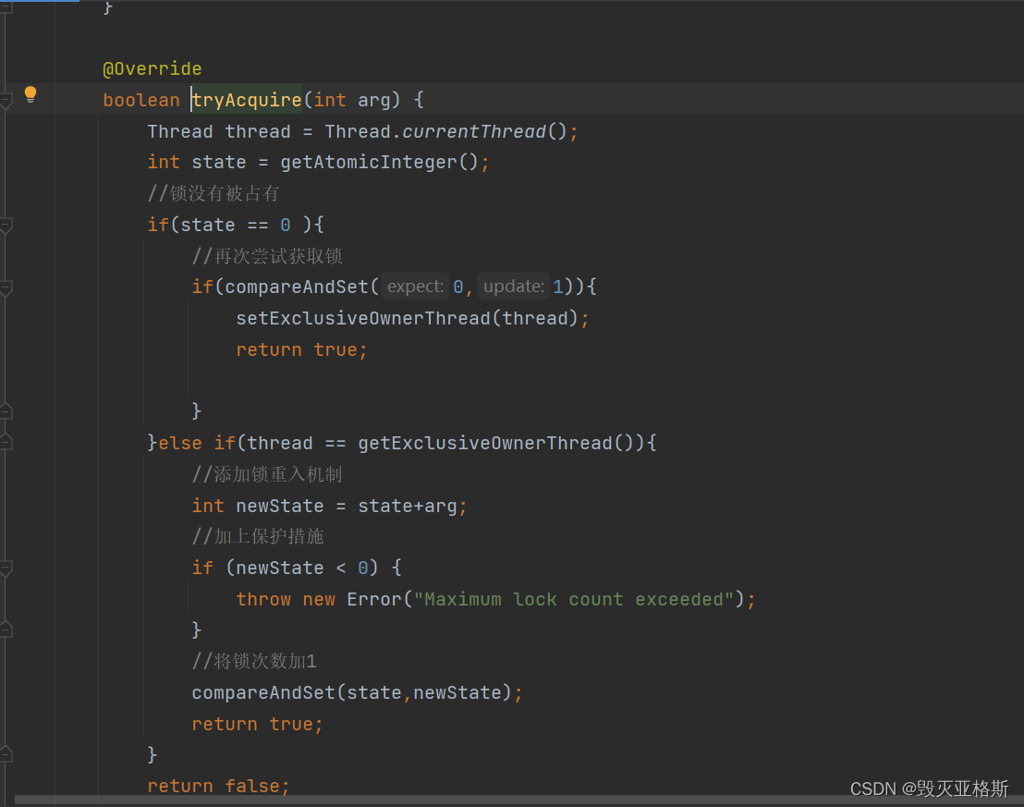The image size is (1024, 807).
Task: Collapse the if (newState < 0) fold marker
Action: (x=6, y=568)
